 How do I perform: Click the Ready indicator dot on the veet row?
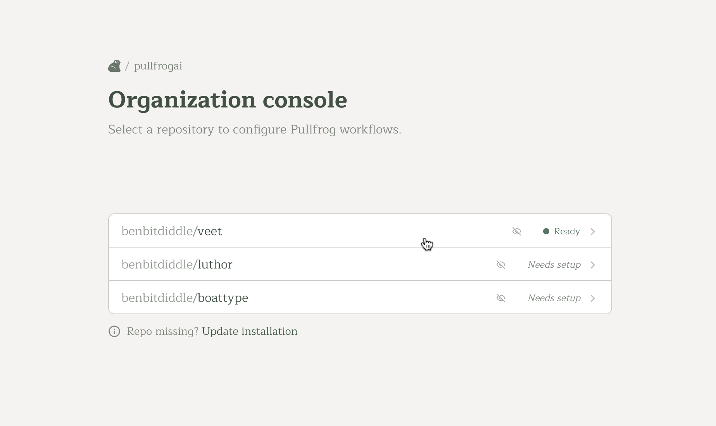[547, 231]
